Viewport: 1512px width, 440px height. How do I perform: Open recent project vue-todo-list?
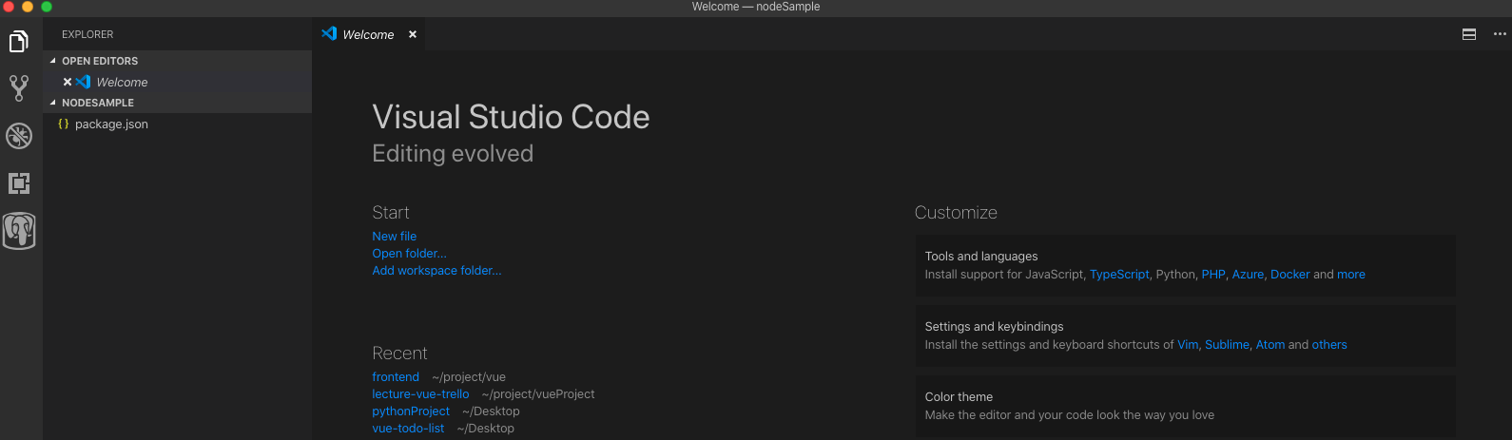coord(408,429)
